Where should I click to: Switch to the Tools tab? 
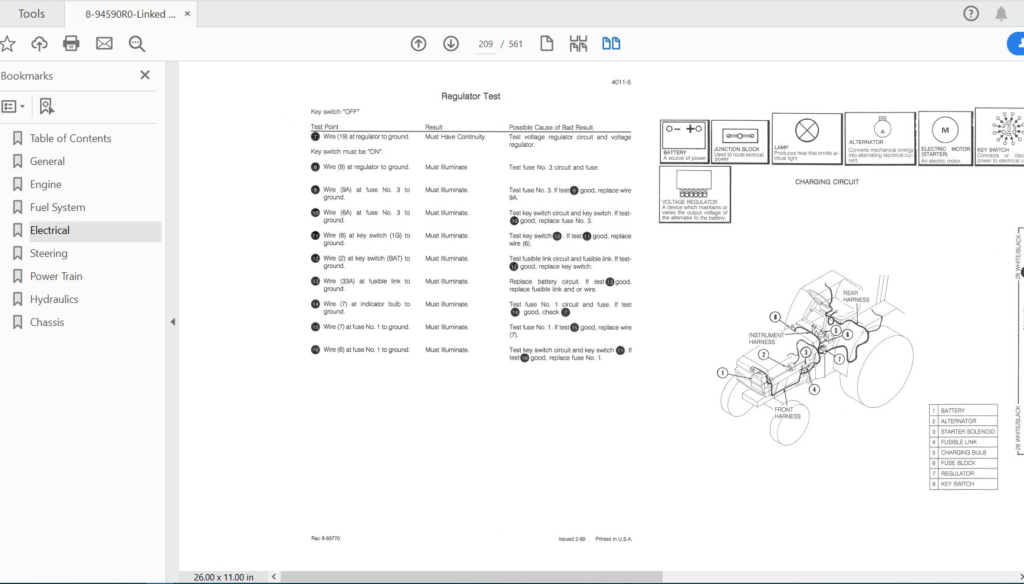(31, 13)
